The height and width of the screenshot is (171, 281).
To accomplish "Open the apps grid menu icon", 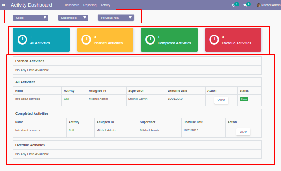I will point(4,5).
